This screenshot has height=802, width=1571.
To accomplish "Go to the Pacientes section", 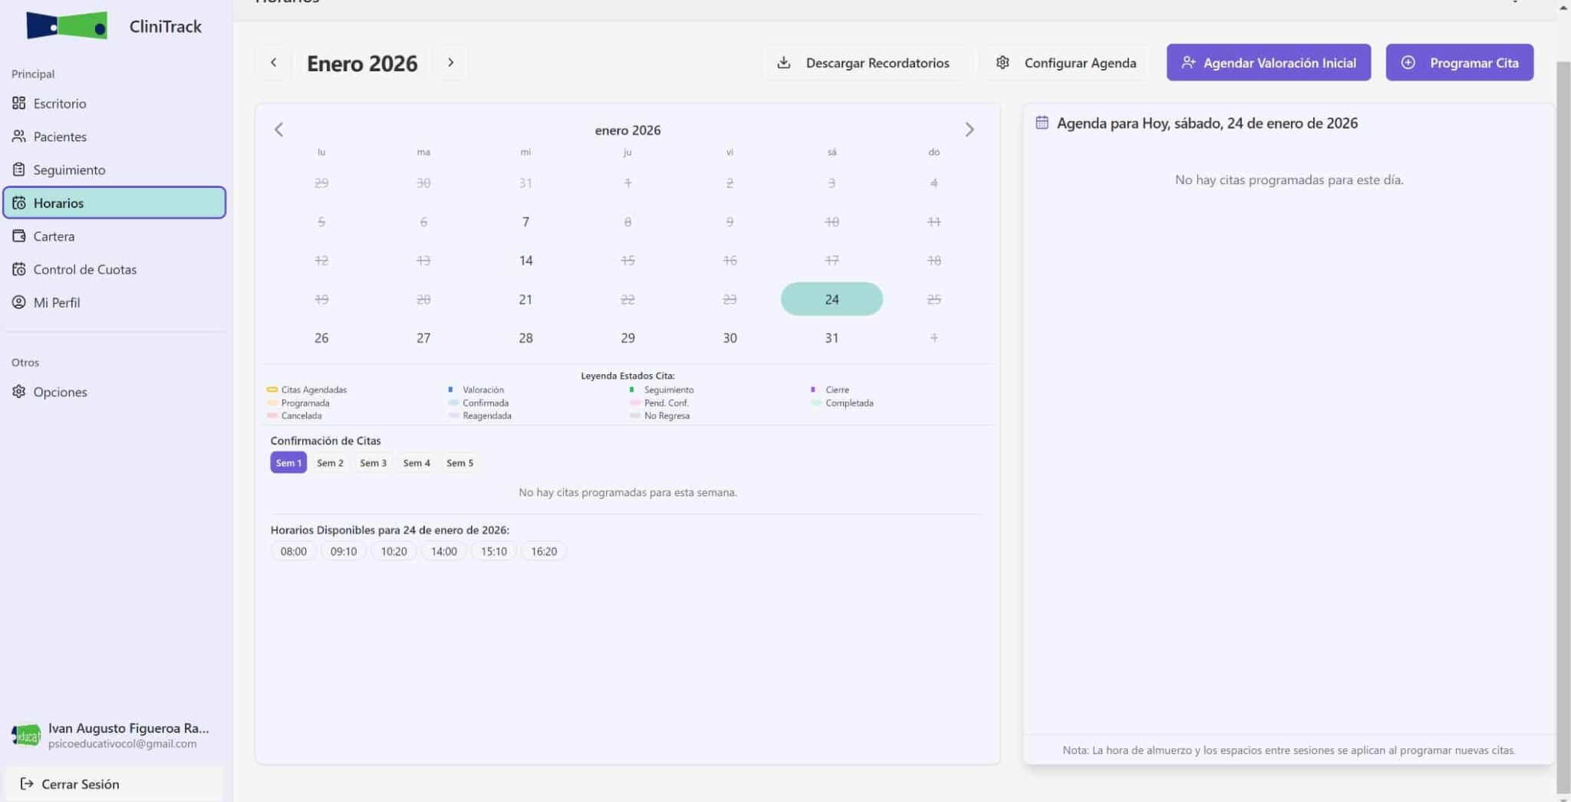I will click(x=59, y=136).
